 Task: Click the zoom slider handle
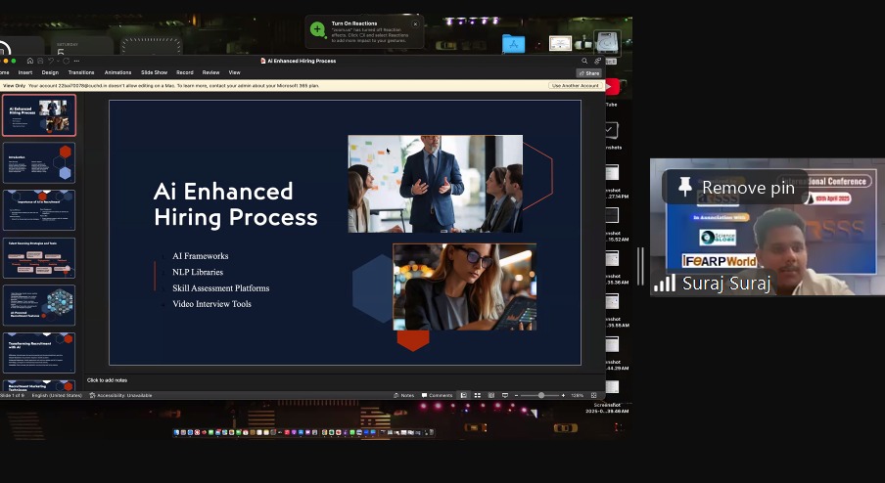click(x=541, y=396)
